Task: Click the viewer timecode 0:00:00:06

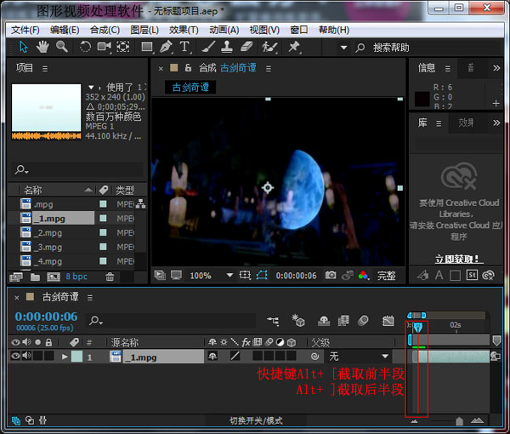Action: pos(296,276)
